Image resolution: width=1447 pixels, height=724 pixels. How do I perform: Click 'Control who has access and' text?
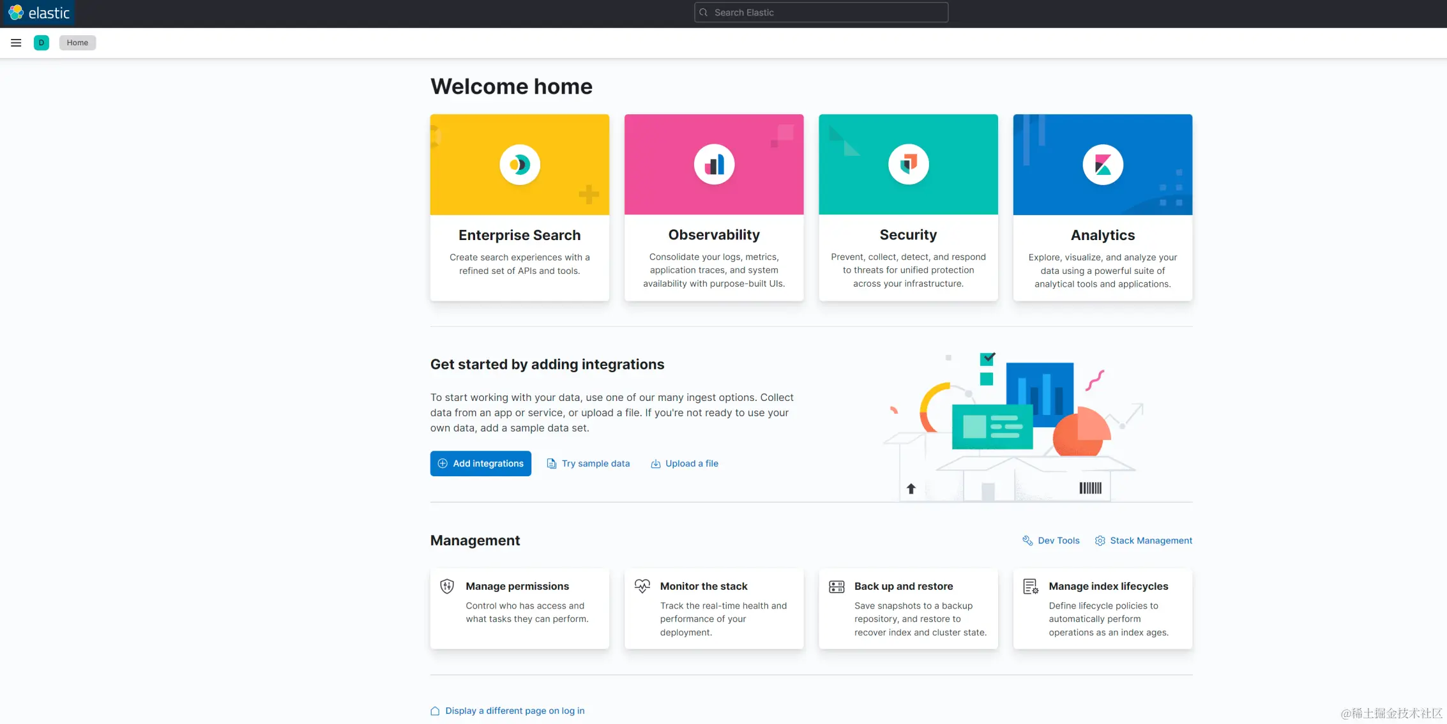(x=525, y=606)
